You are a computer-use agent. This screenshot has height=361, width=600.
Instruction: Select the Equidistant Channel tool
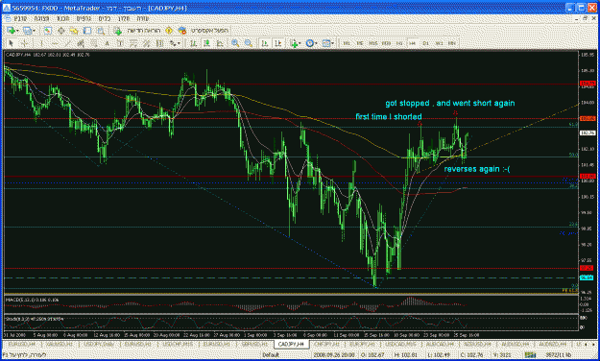[81, 43]
